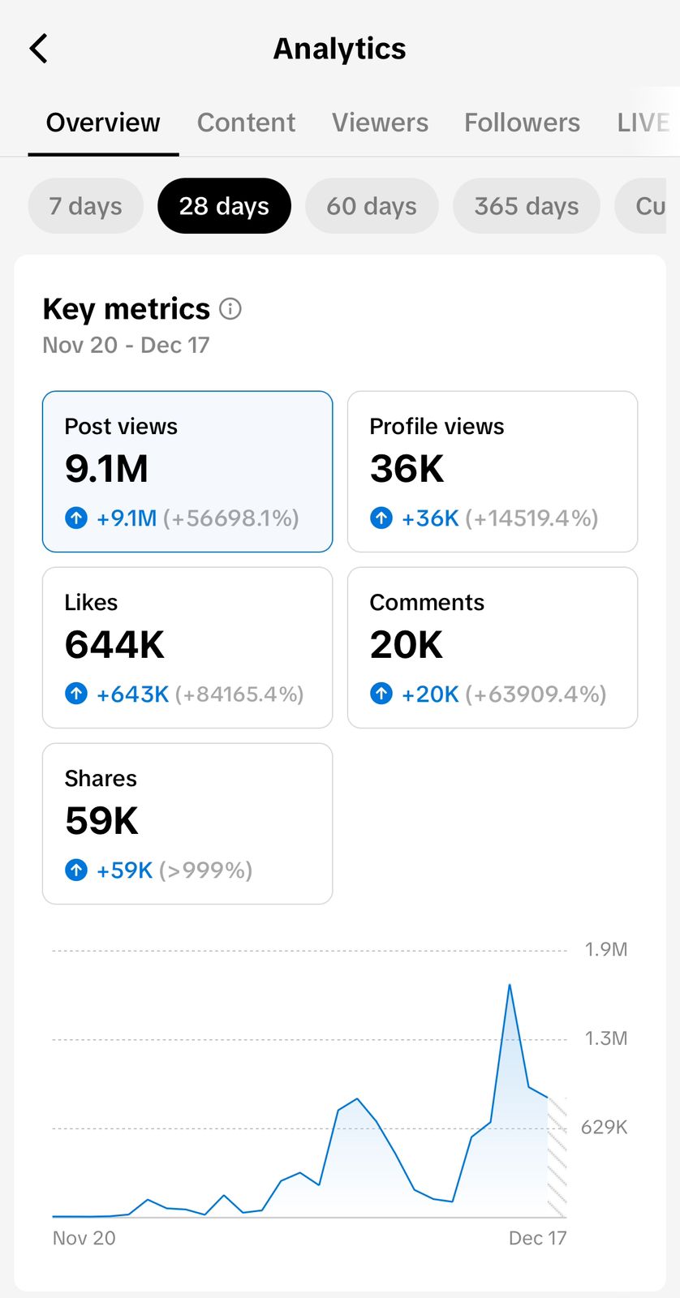Open the LIVE tab
This screenshot has height=1298, width=680.
(643, 122)
